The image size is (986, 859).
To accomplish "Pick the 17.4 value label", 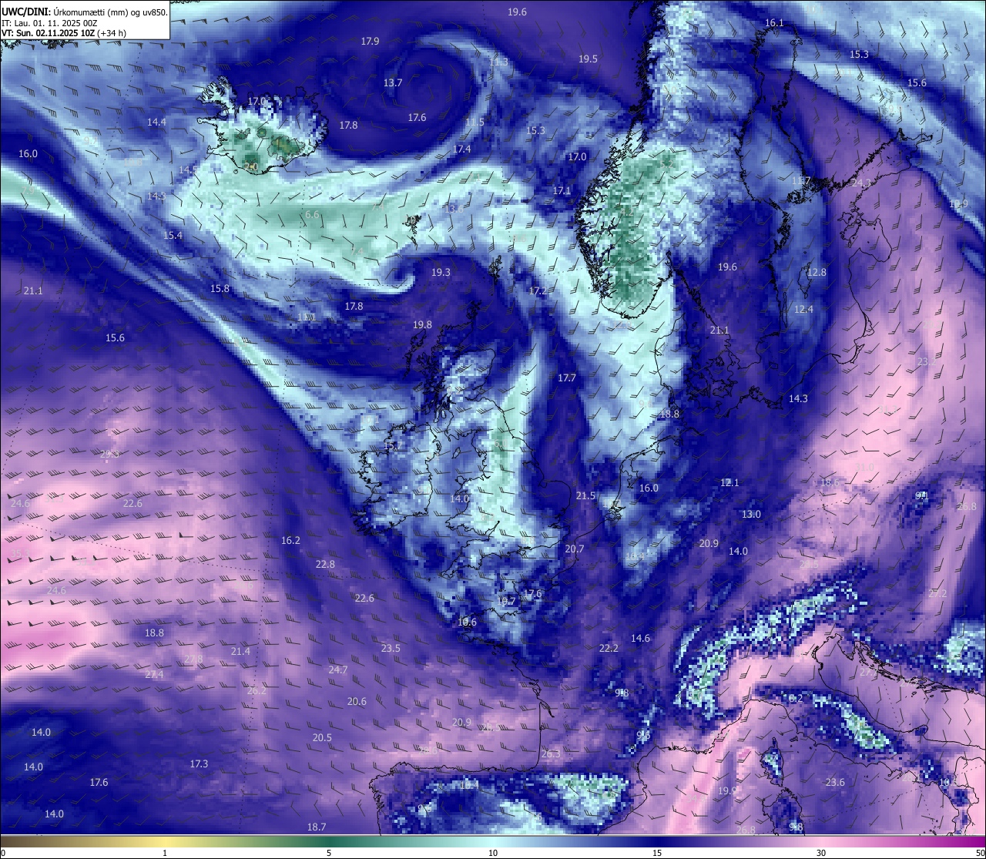I will click(x=462, y=149).
